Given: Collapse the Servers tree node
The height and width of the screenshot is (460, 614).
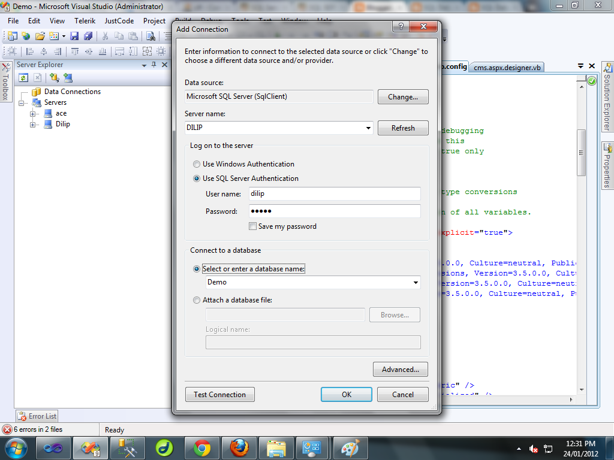Looking at the screenshot, I should [x=21, y=103].
